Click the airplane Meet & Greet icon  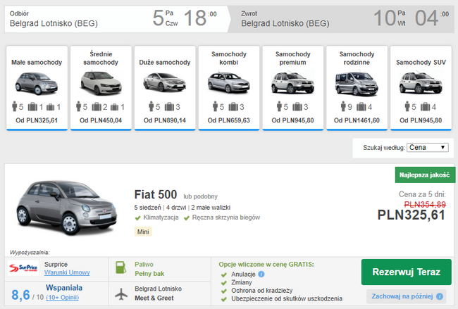point(120,294)
